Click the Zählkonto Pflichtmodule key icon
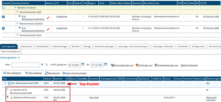 [x=11, y=98]
